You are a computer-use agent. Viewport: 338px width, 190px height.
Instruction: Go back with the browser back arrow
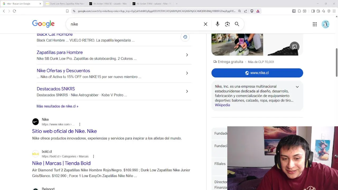tap(4, 11)
